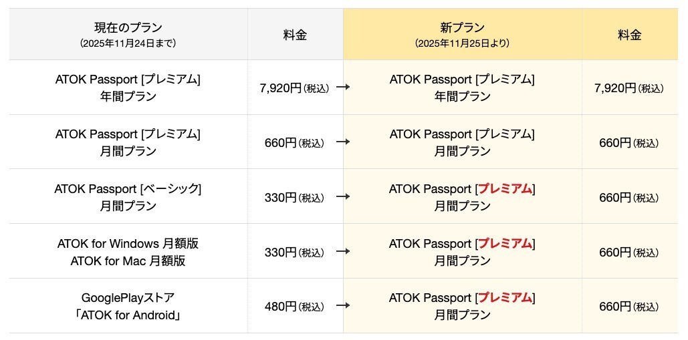
Task: Click the ATOK for Windows 月額版 text
Action: point(128,243)
